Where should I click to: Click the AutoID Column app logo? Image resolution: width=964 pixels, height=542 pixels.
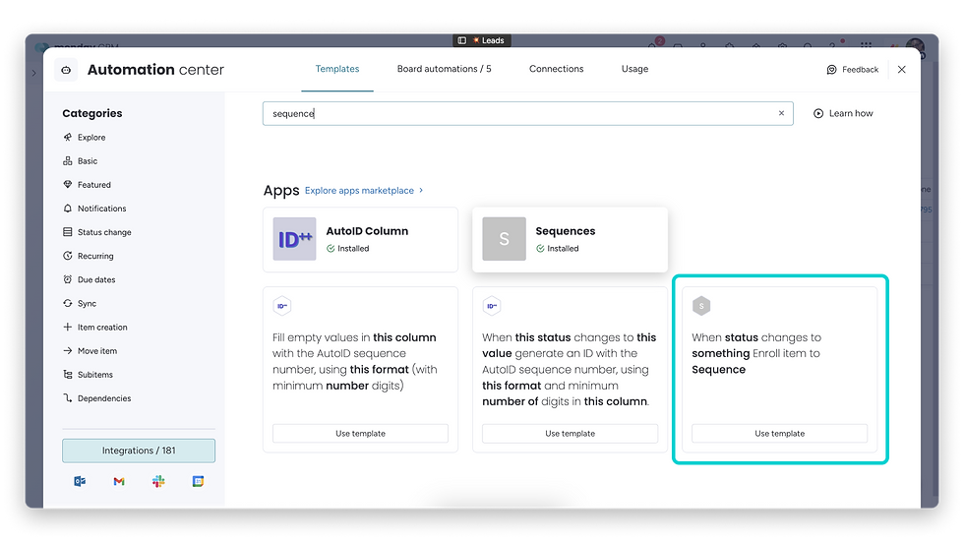pos(294,239)
